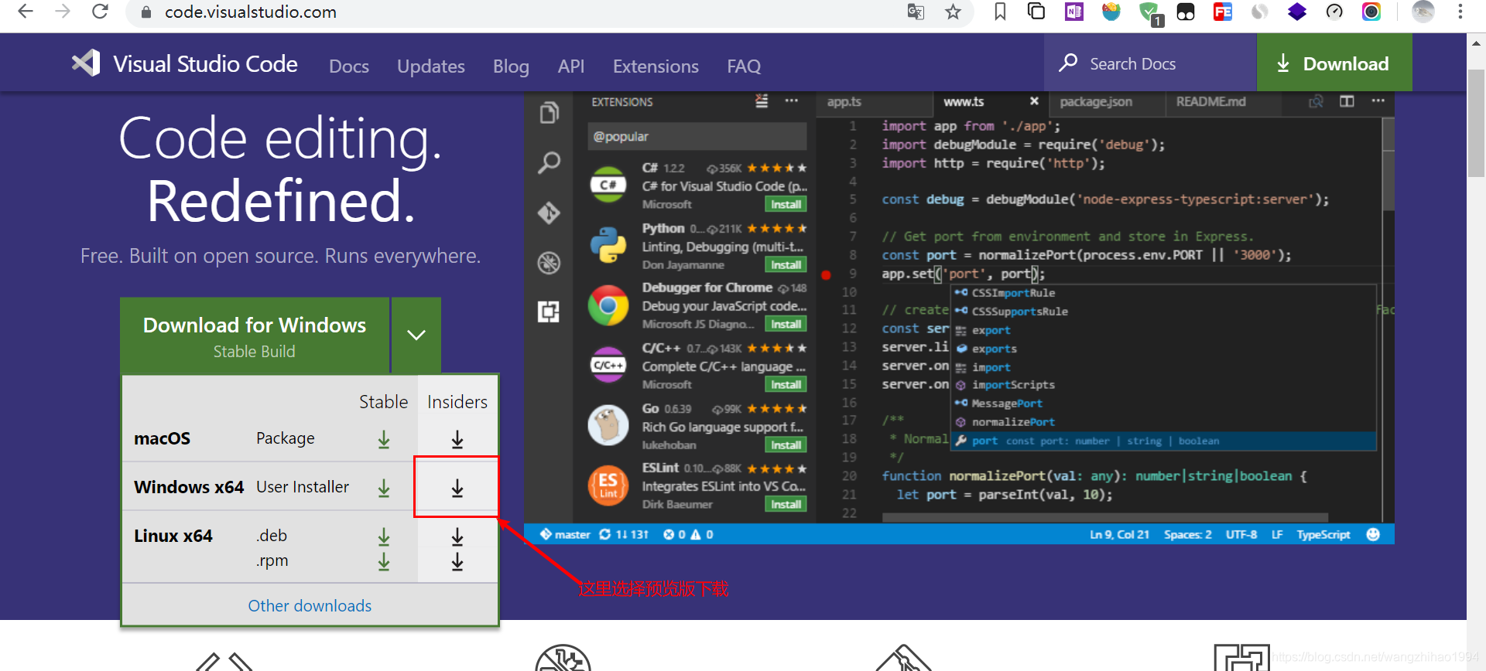Collapse the download options chevron dropdown
The height and width of the screenshot is (671, 1486).
(416, 335)
